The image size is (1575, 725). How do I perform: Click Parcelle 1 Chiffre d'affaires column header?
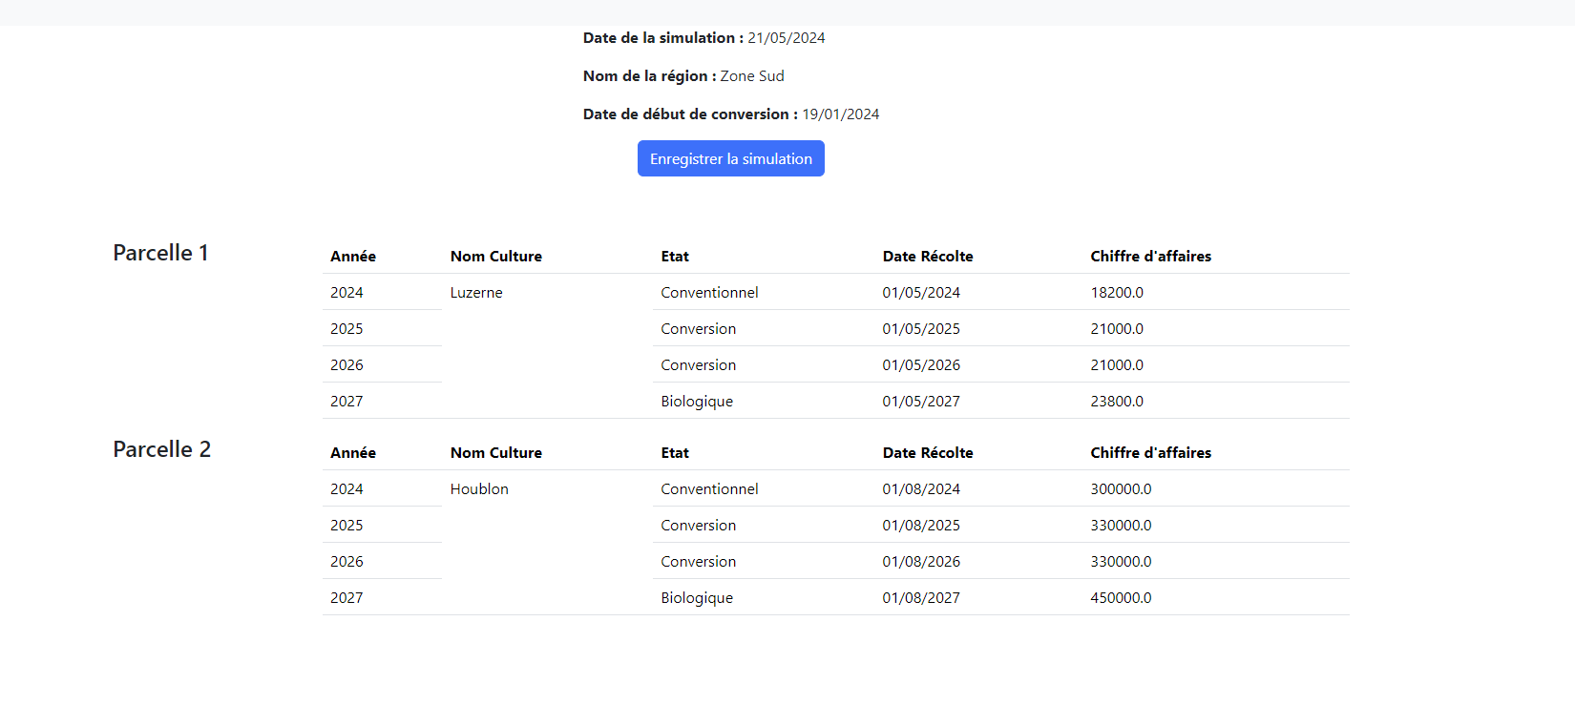click(x=1150, y=257)
